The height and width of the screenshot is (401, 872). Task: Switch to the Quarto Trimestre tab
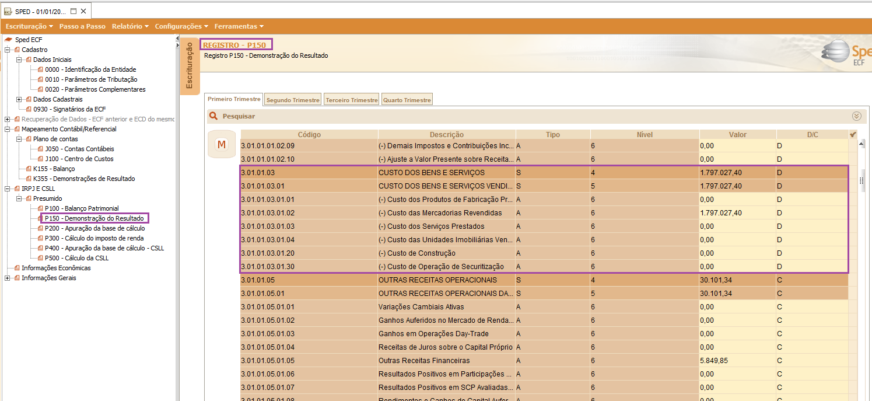407,100
